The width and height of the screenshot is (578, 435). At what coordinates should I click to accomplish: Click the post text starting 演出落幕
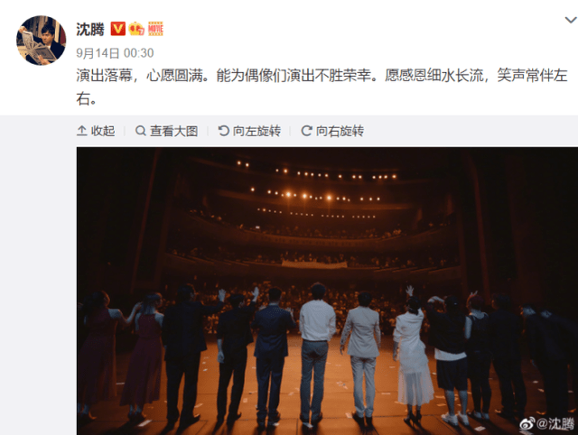[322, 87]
